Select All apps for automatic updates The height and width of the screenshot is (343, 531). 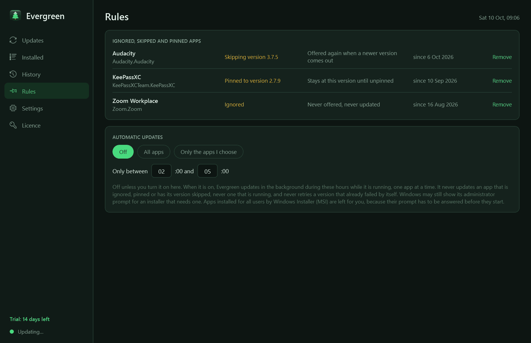point(154,152)
